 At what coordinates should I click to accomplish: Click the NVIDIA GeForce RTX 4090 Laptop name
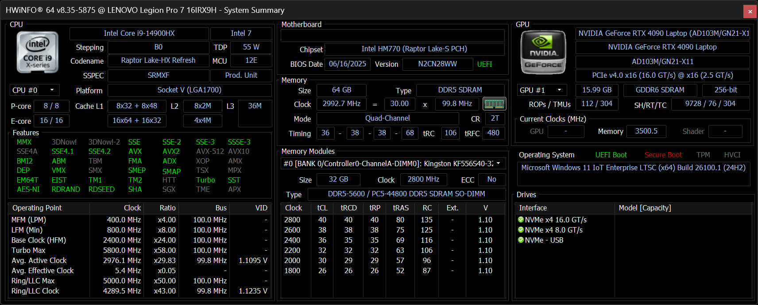coord(662,47)
